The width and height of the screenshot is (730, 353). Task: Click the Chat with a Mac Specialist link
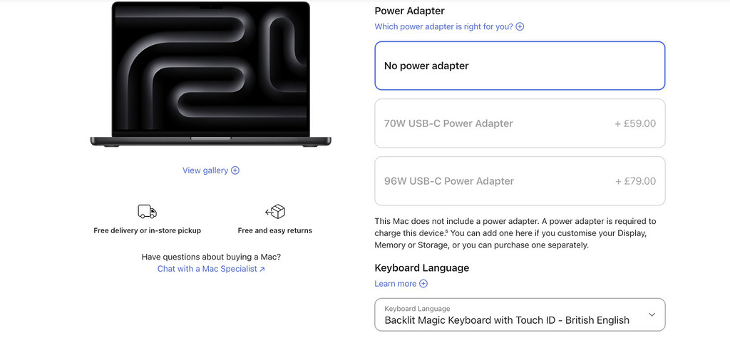(x=207, y=269)
